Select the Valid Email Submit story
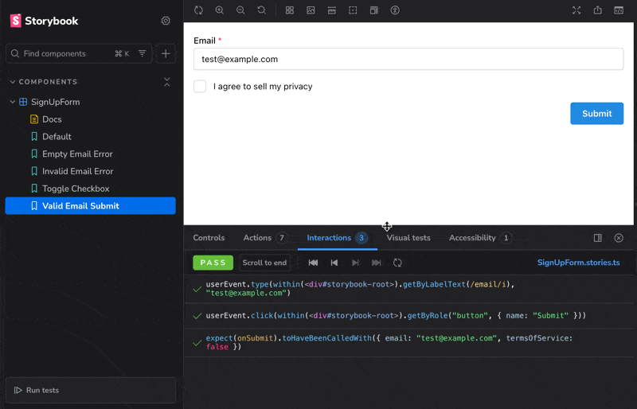This screenshot has width=637, height=409. pyautogui.click(x=90, y=206)
